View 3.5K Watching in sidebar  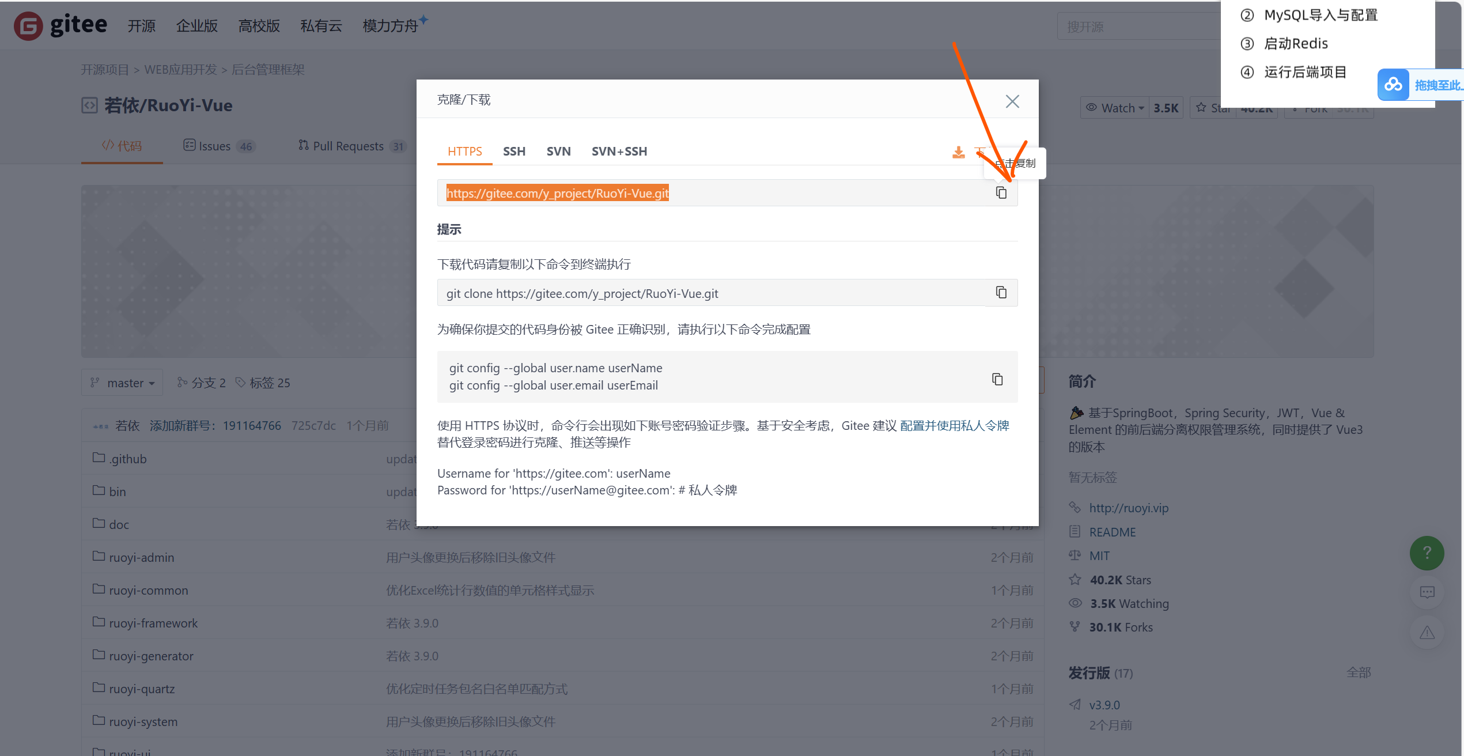tap(1129, 603)
